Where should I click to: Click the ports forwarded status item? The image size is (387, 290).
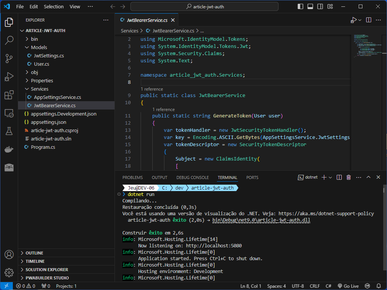(46, 286)
